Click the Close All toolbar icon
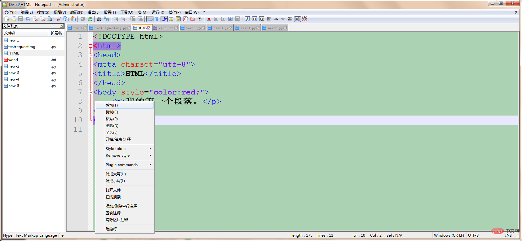This screenshot has height=241, width=522. tap(42, 19)
